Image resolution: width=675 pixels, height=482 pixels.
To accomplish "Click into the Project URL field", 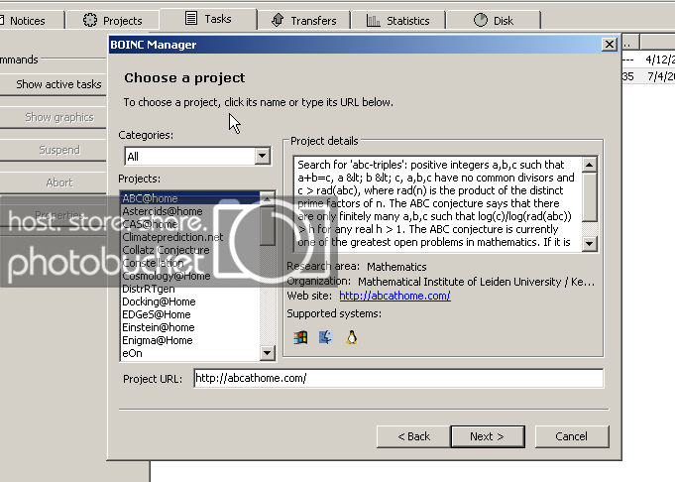I will click(396, 378).
